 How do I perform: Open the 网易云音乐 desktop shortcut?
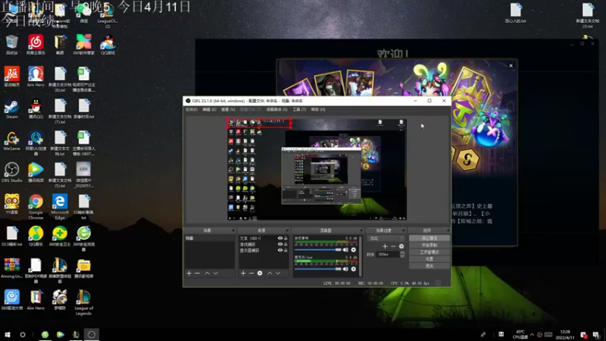pos(36,45)
